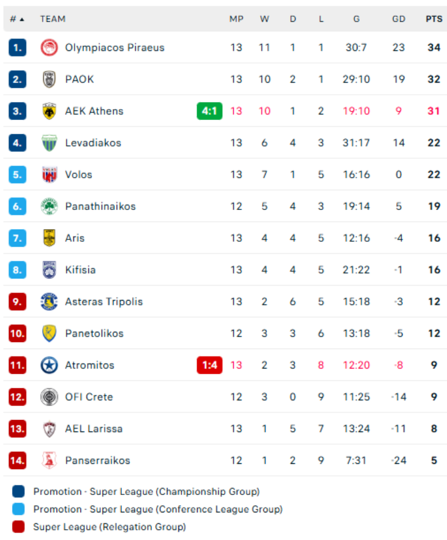Click the AEK Athens crest icon

pyautogui.click(x=49, y=111)
